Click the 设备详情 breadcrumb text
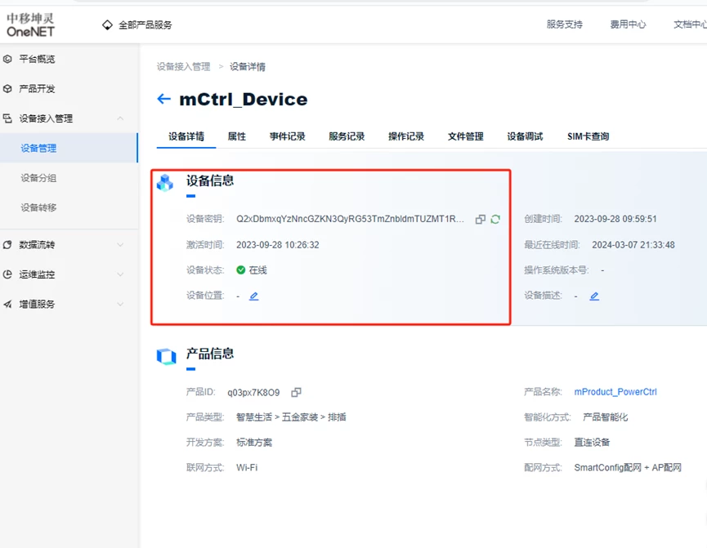 click(x=248, y=67)
